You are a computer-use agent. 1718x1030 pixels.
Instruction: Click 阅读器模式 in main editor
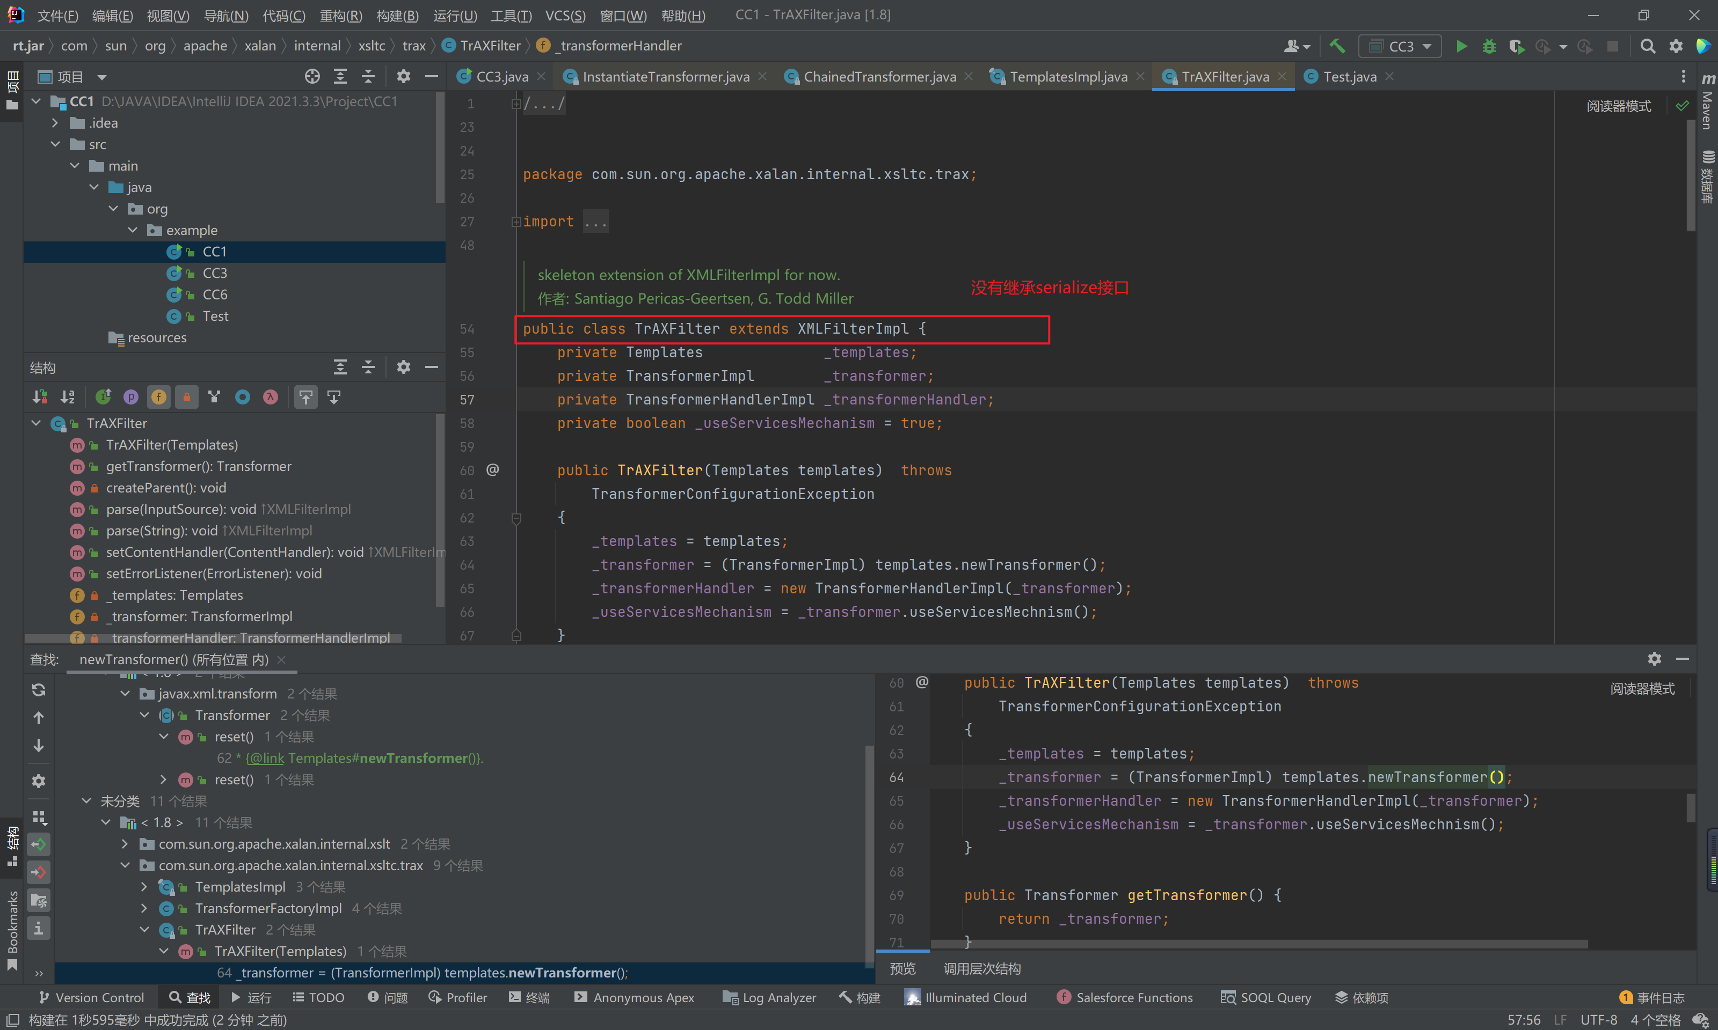point(1618,106)
